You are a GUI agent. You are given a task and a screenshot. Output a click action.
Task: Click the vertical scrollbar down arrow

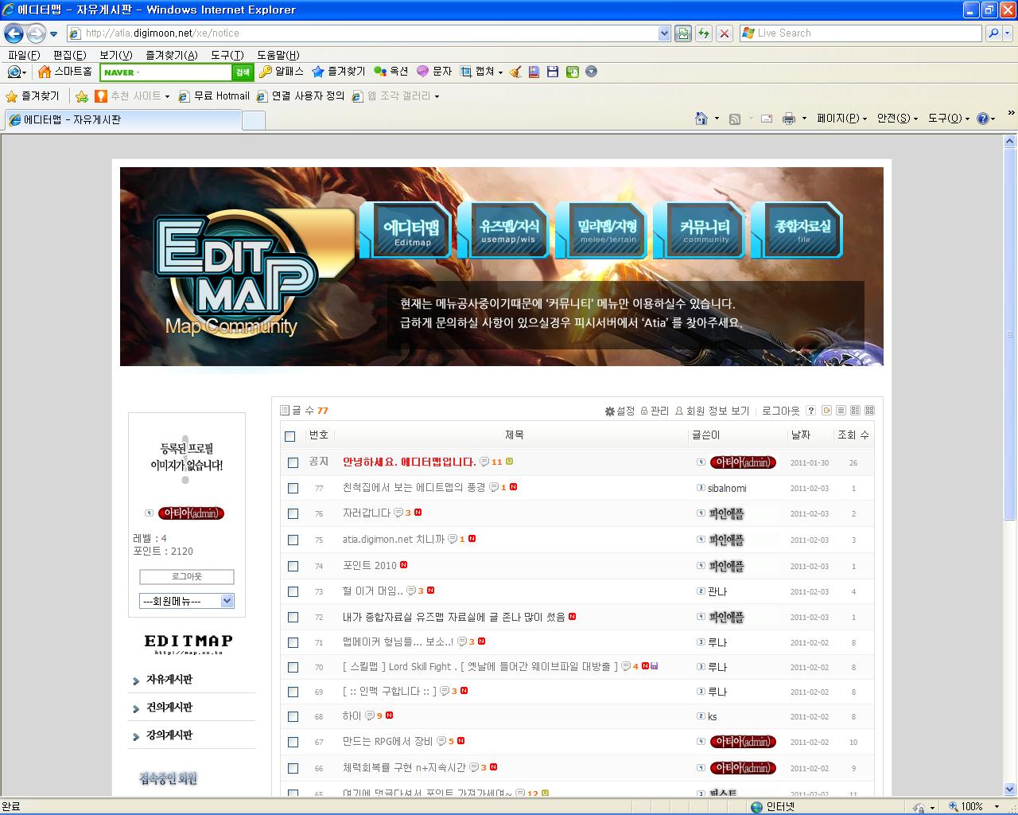1010,789
